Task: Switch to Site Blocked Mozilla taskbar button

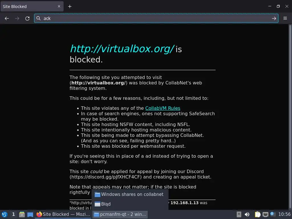Action: click(63, 214)
